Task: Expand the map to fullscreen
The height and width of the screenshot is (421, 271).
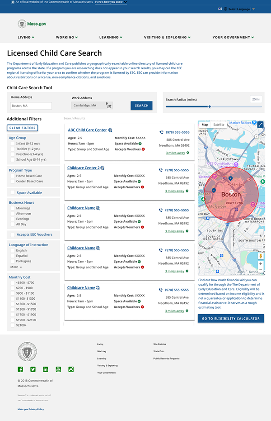Action: tap(260, 124)
